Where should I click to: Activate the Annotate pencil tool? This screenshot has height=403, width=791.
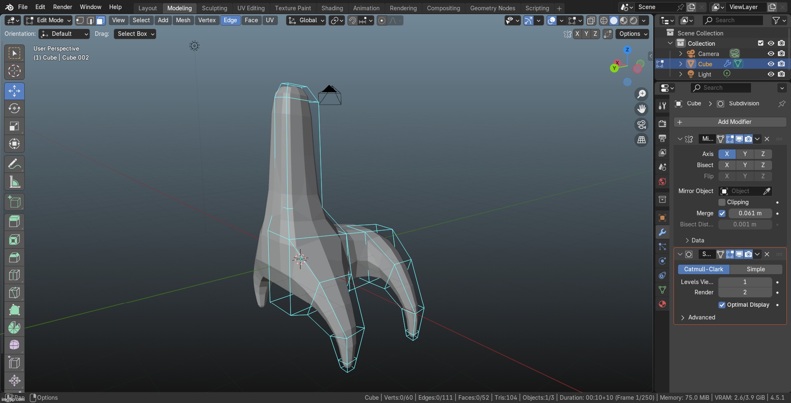click(14, 164)
